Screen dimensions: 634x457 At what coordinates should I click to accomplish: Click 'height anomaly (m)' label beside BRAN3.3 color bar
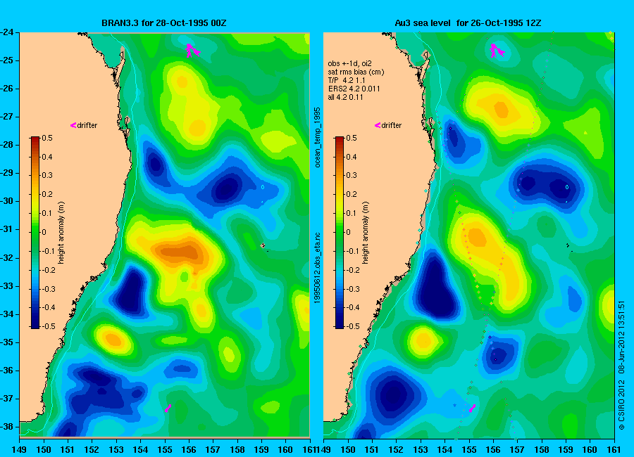pos(61,233)
